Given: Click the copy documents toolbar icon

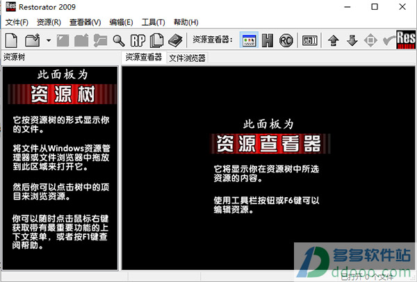Looking at the screenshot, I should [156, 40].
